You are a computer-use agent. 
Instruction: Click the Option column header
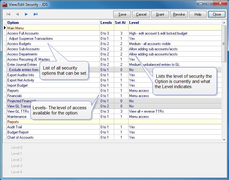[13, 23]
